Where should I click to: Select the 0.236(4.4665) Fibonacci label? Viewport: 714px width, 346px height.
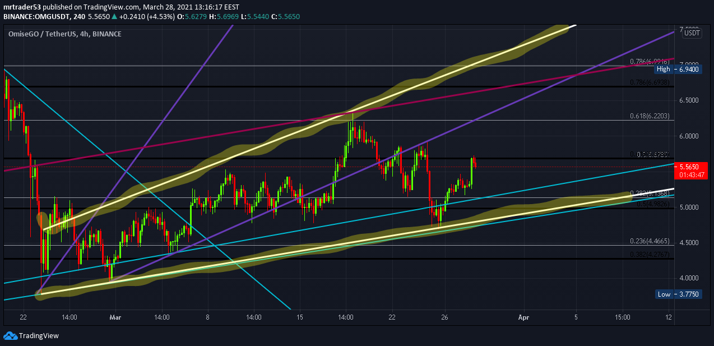pos(650,241)
